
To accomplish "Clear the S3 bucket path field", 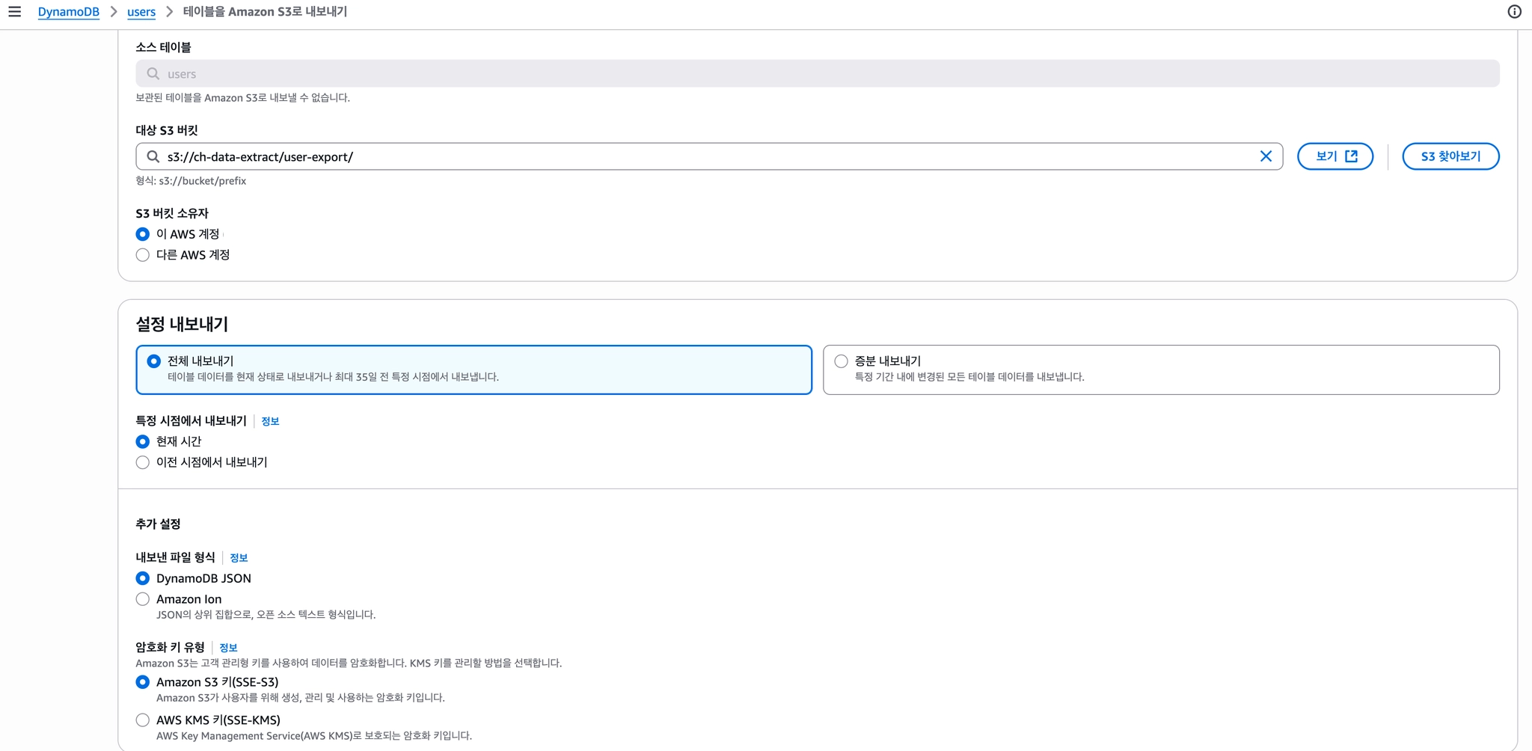I will (1266, 156).
